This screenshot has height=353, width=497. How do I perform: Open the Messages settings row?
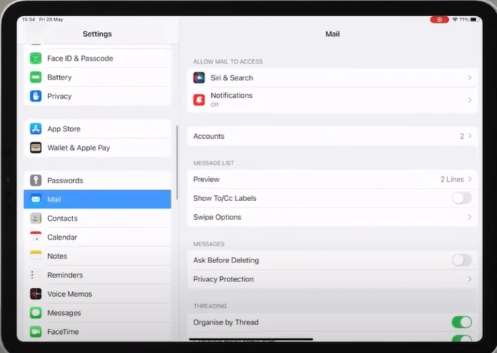(97, 313)
